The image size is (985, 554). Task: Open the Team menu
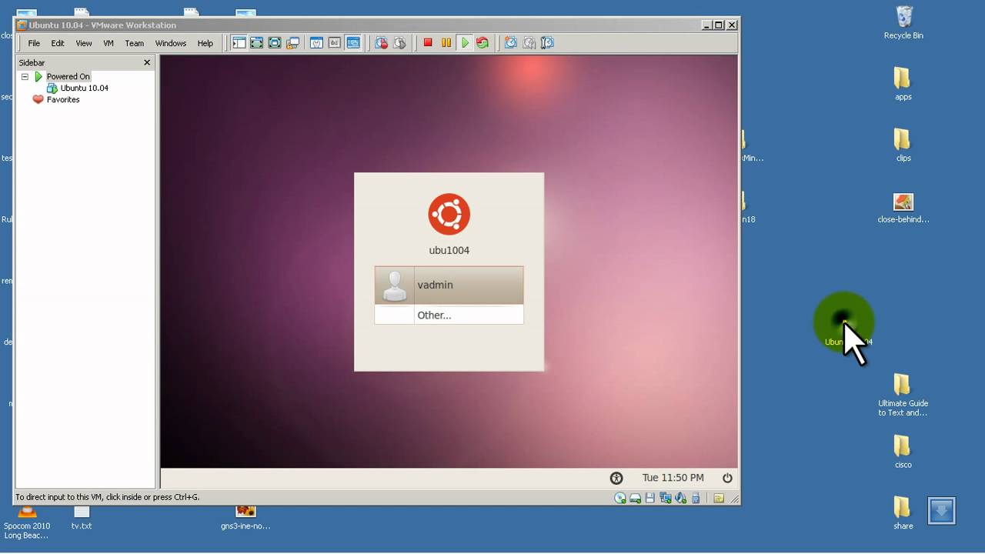(135, 43)
